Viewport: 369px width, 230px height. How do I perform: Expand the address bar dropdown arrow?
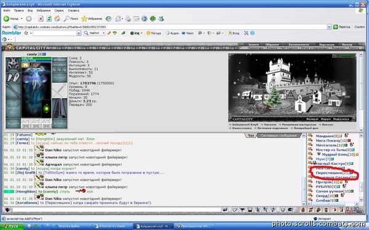[x=329, y=27]
